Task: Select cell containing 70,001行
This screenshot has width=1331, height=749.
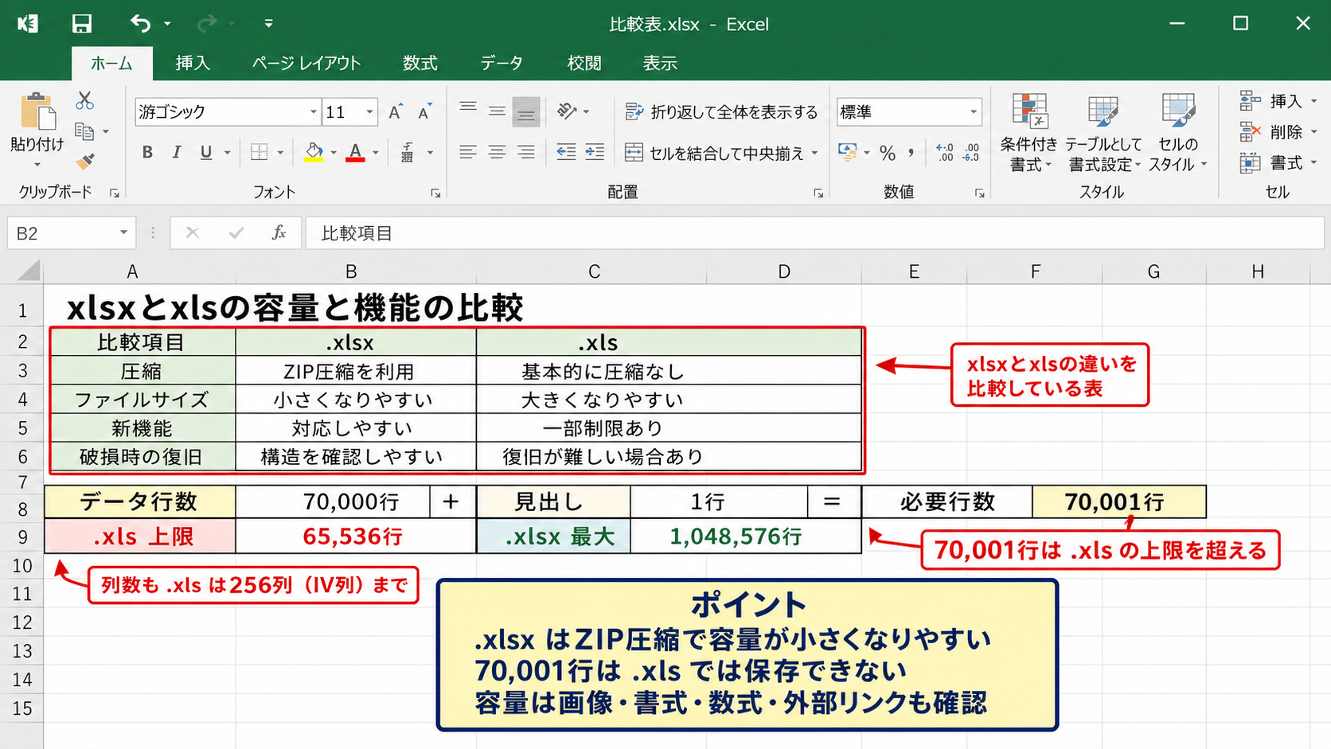Action: pyautogui.click(x=1118, y=501)
